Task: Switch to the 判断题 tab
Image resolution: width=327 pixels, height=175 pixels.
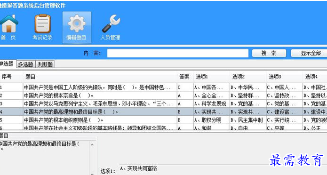Action: 45,64
